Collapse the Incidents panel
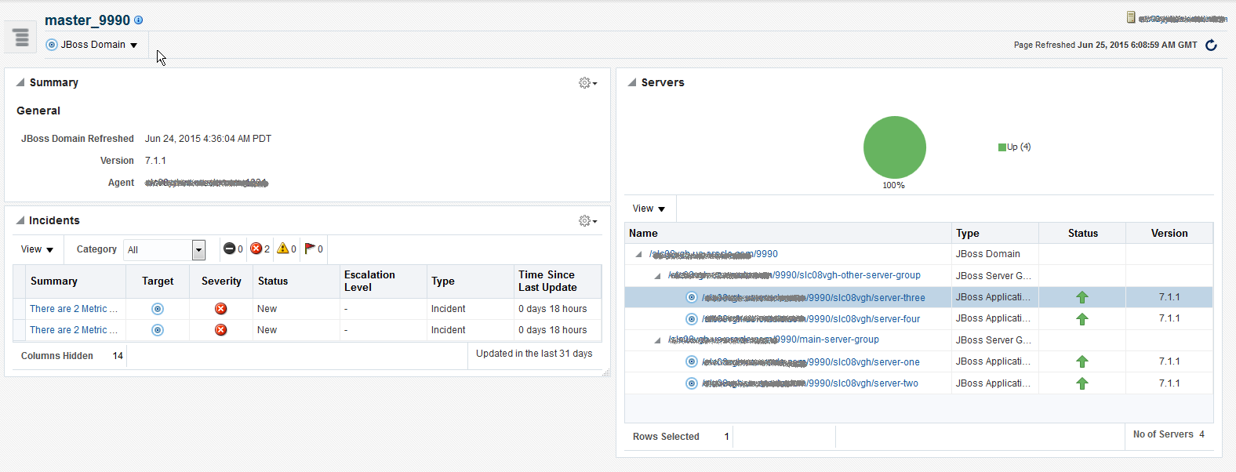Viewport: 1236px width, 472px height. point(20,220)
